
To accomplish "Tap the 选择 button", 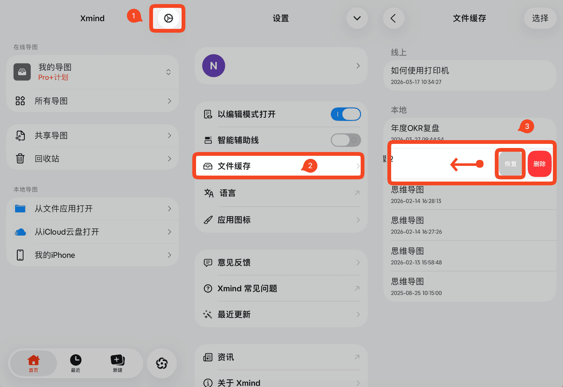I will [540, 18].
